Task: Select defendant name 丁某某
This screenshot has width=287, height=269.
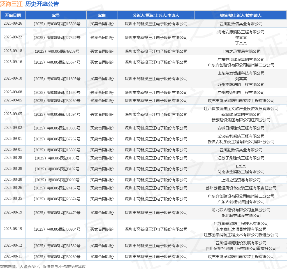Action: (x=241, y=43)
